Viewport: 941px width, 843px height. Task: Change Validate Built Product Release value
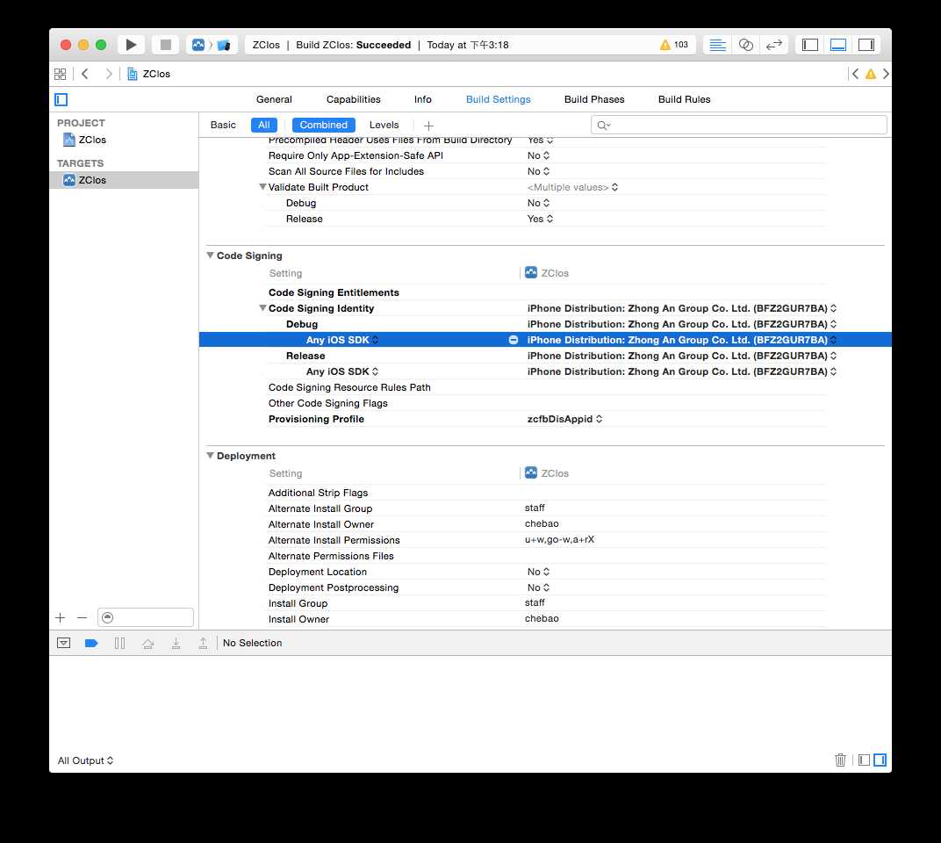click(540, 219)
